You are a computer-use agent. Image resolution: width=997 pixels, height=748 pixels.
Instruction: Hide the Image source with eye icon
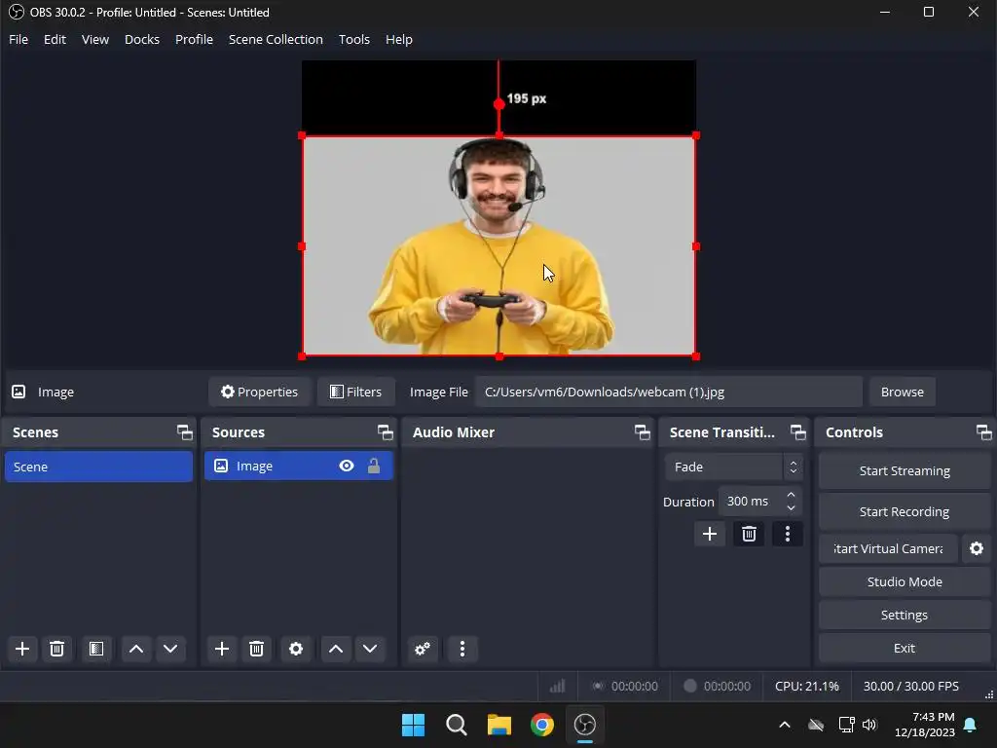(347, 467)
